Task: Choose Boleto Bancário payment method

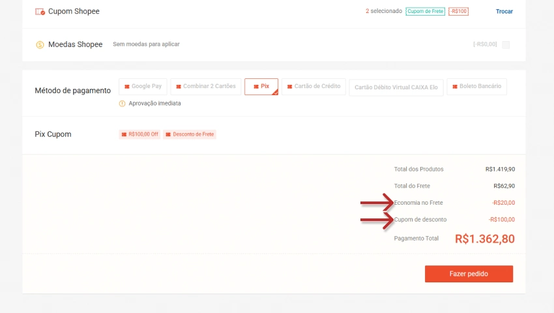Action: pyautogui.click(x=476, y=87)
